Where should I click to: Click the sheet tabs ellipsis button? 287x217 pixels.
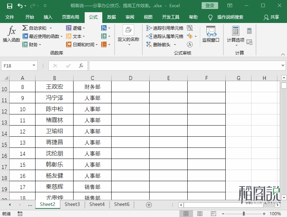[x=30, y=205]
